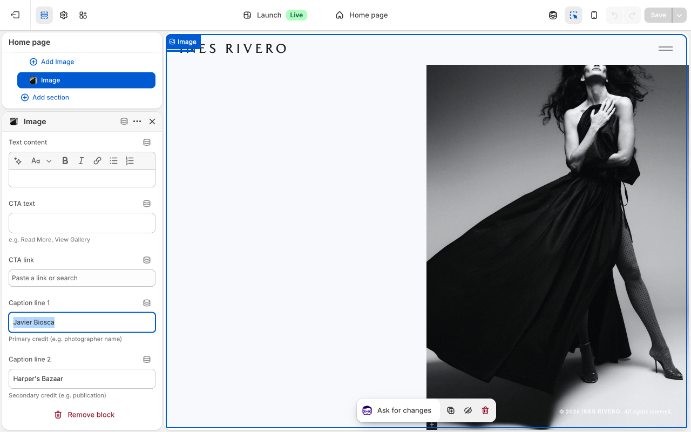Click the inspector mask icon in top bar

[553, 15]
